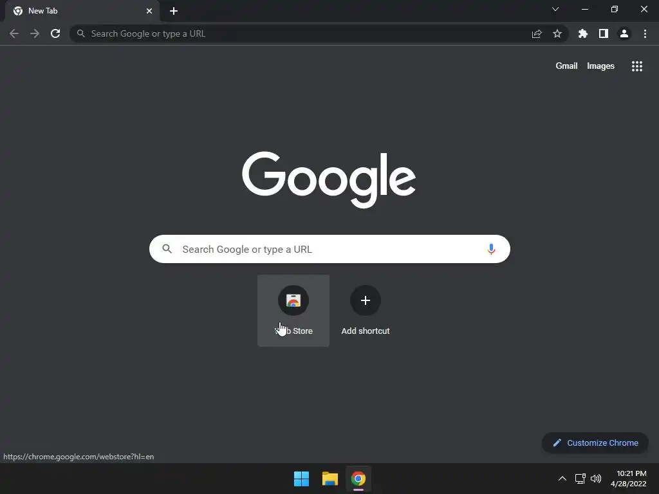Bookmark this tab with the star icon
659x494 pixels.
(x=557, y=33)
